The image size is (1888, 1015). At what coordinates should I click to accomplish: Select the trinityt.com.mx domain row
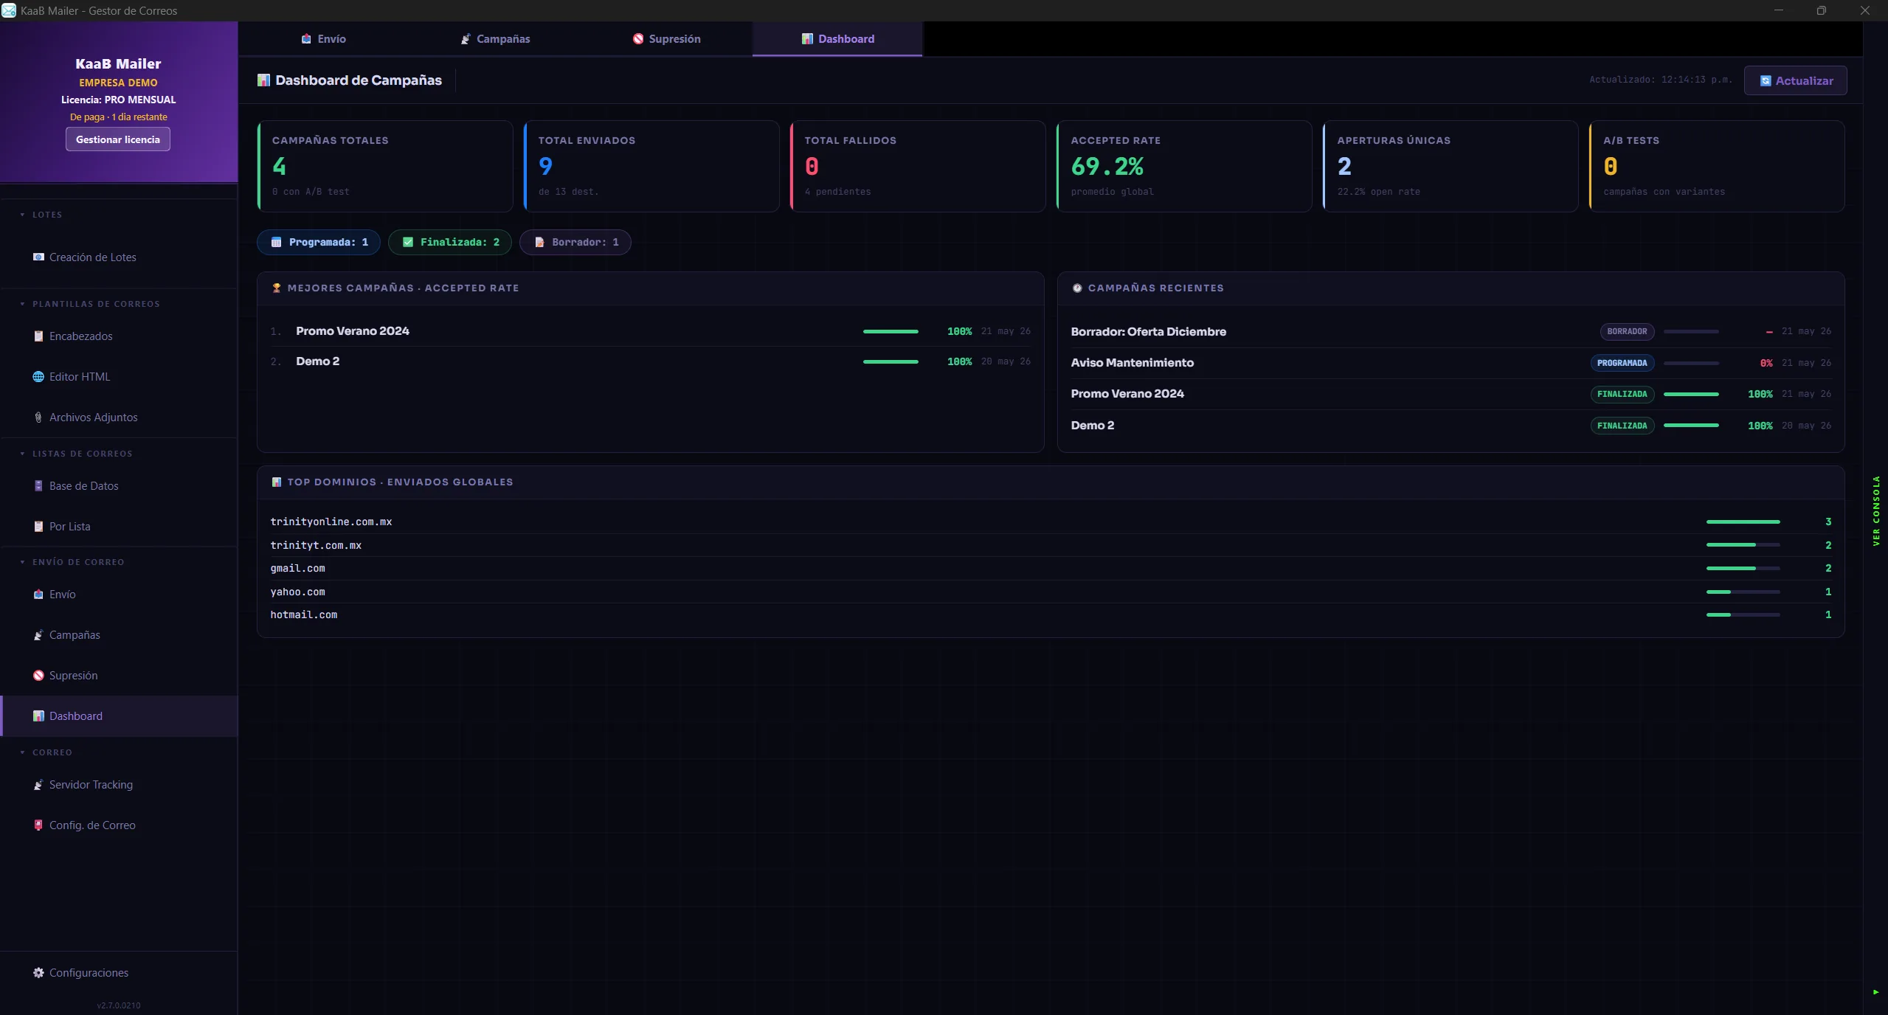pos(1051,546)
